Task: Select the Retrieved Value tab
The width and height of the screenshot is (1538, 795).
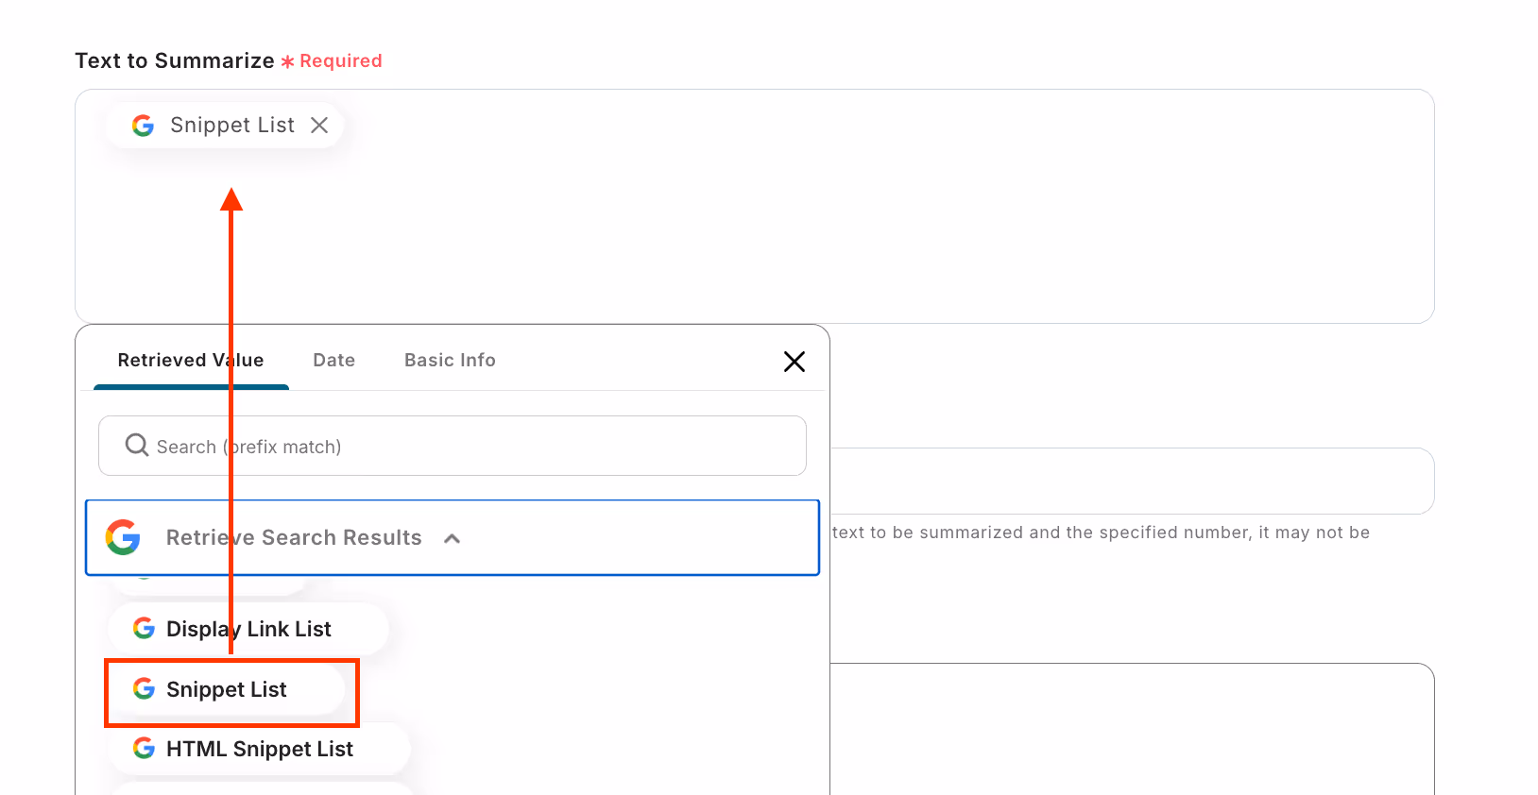Action: 191,360
